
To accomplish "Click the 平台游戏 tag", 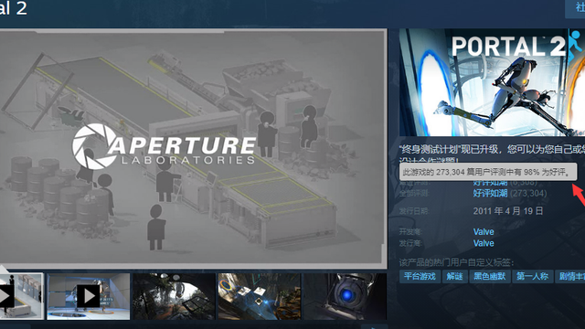I will coord(420,276).
